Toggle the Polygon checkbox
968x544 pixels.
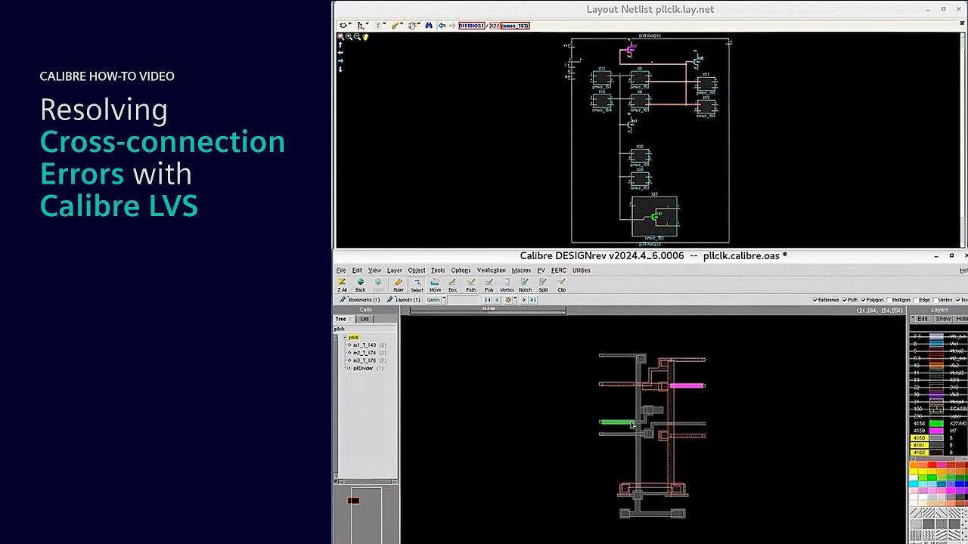[x=863, y=300]
